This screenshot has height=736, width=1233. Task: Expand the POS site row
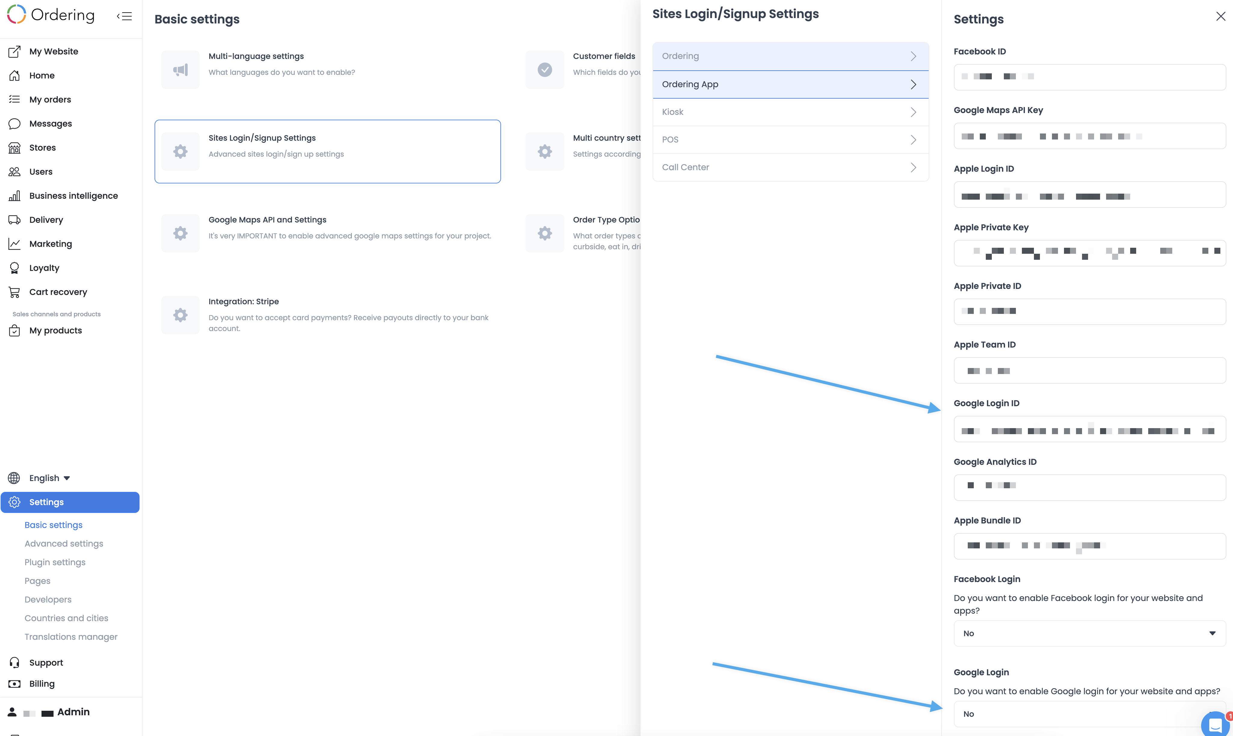pos(791,140)
